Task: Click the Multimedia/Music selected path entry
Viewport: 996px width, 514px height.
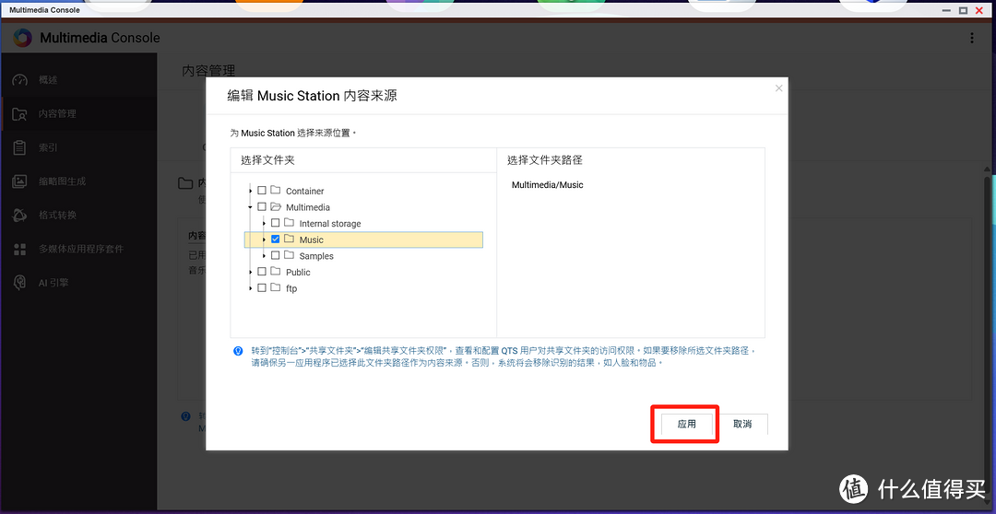Action: pyautogui.click(x=547, y=185)
